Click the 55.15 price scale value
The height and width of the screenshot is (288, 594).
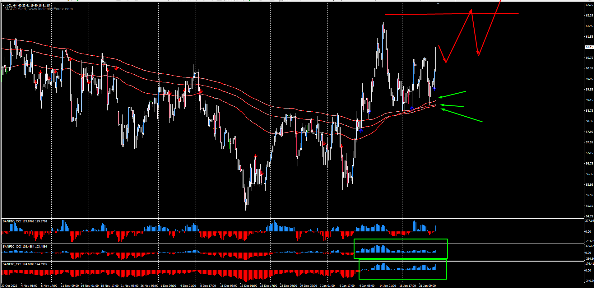coord(589,206)
